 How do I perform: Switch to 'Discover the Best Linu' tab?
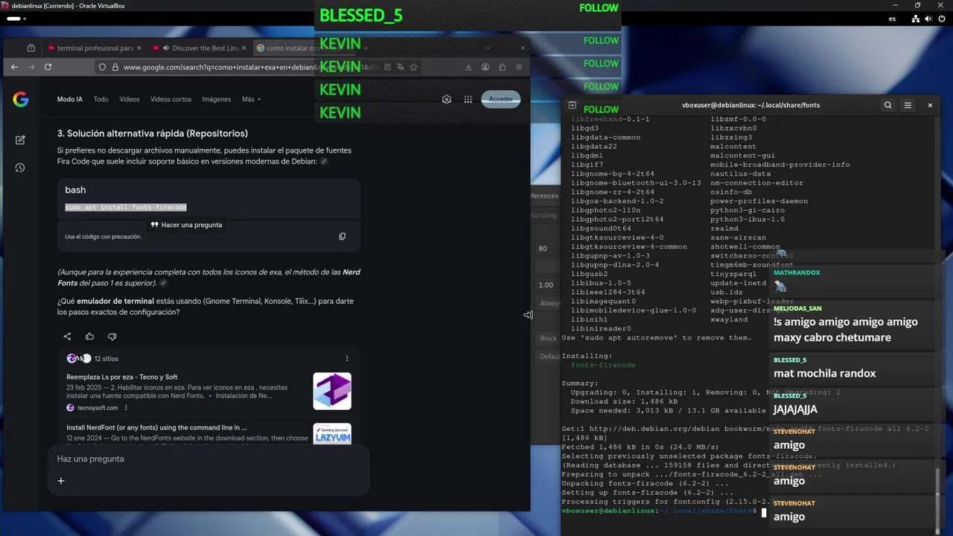(200, 48)
